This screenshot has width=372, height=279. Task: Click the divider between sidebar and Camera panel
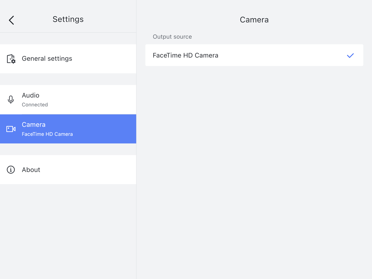[136, 203]
